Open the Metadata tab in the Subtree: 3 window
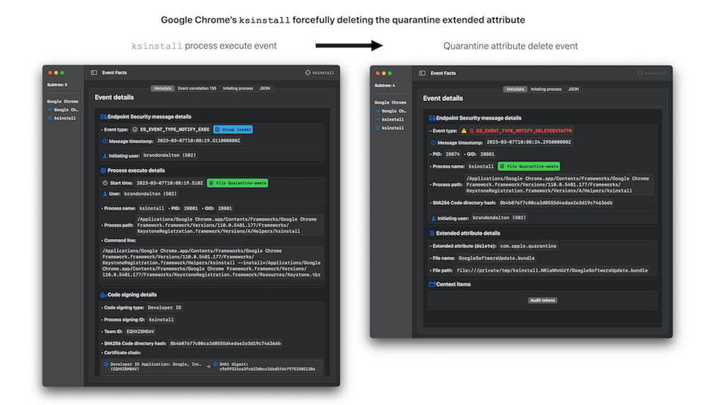The width and height of the screenshot is (707, 405). (163, 88)
